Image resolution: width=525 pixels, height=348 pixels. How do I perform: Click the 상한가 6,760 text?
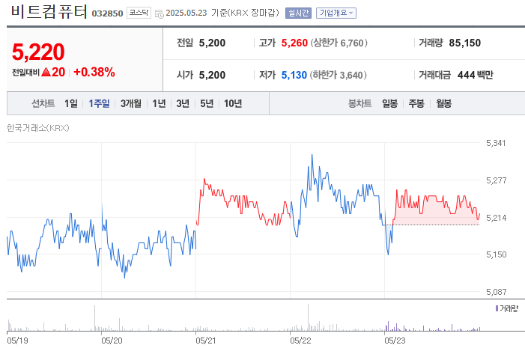[339, 43]
